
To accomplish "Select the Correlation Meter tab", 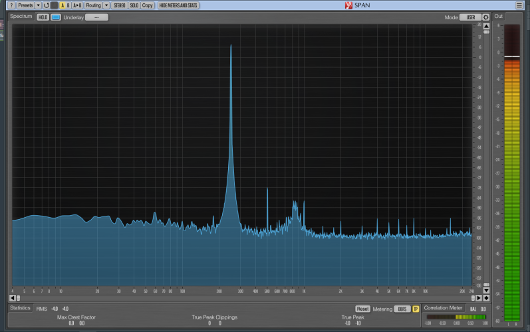I will point(443,307).
